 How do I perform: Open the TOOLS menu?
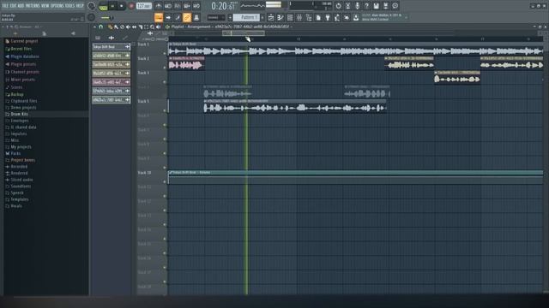[70, 6]
